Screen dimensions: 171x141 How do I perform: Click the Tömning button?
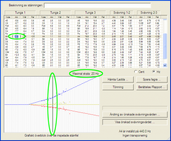coord(118,87)
